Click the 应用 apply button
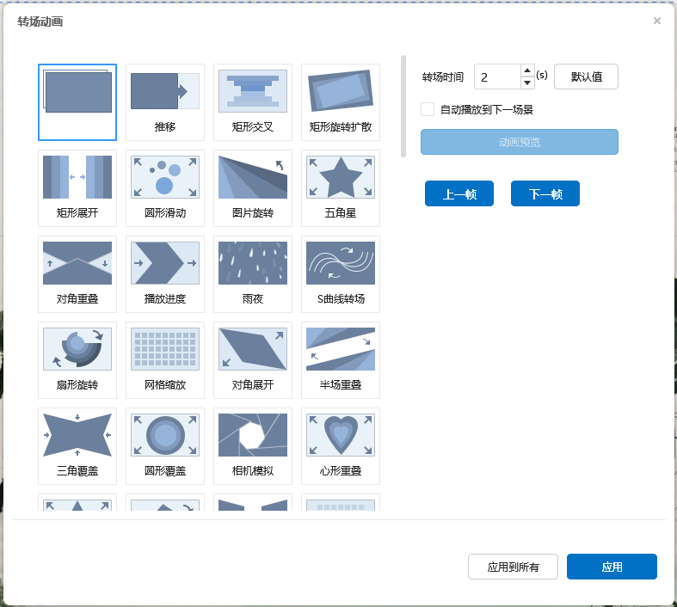Image resolution: width=677 pixels, height=607 pixels. pos(612,567)
